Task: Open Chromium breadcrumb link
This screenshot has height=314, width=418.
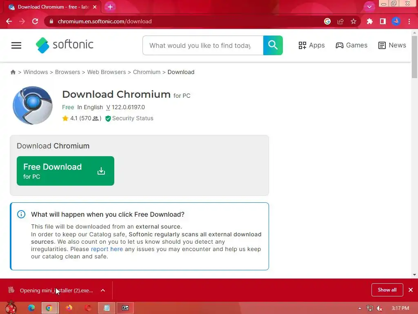Action: tap(147, 72)
